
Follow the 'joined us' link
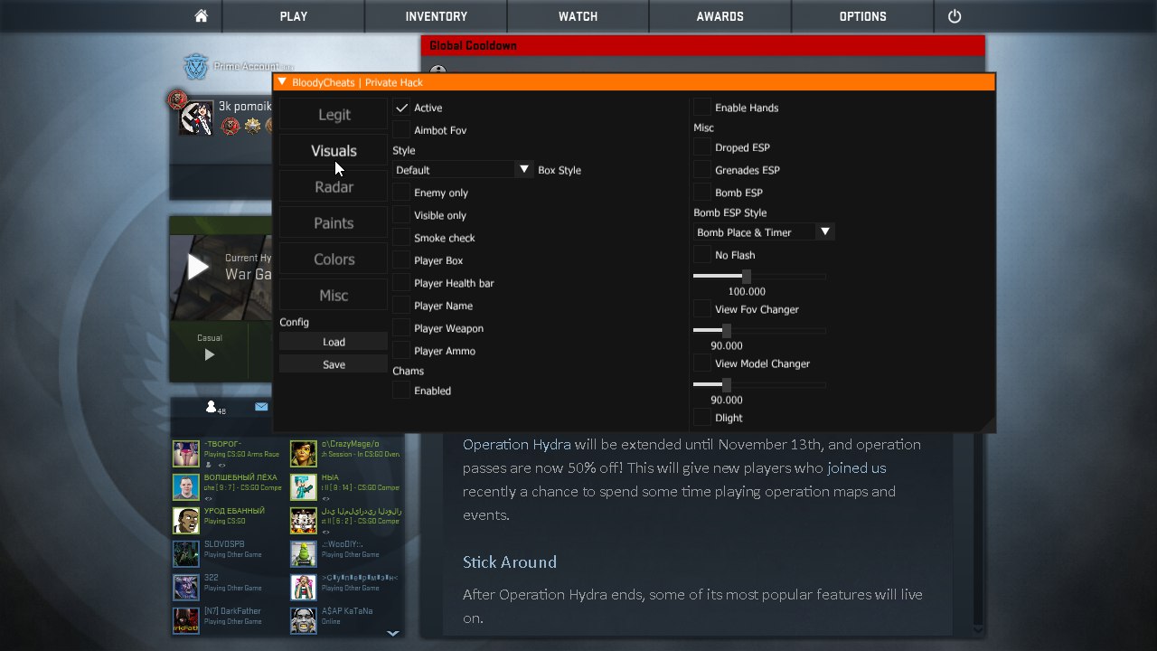pyautogui.click(x=856, y=468)
